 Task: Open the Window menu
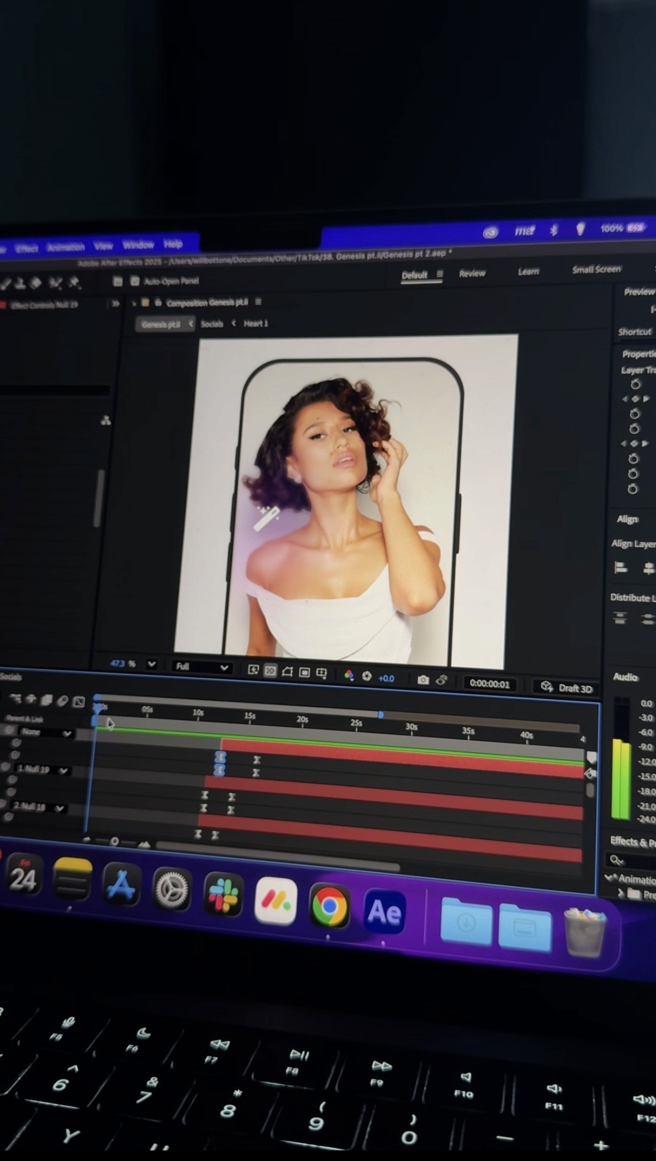pyautogui.click(x=138, y=244)
